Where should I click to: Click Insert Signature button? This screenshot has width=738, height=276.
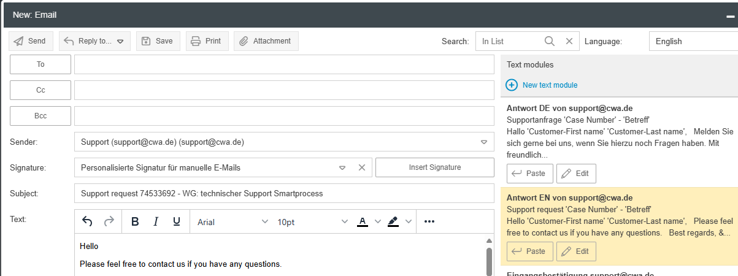click(x=434, y=167)
